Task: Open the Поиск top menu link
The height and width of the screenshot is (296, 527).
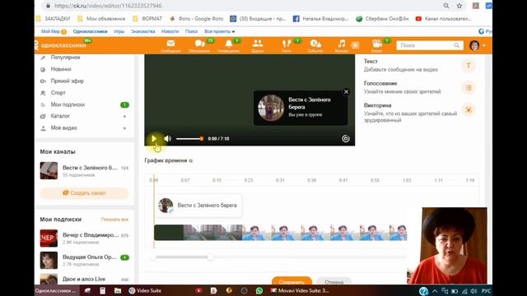Action: pos(191,31)
